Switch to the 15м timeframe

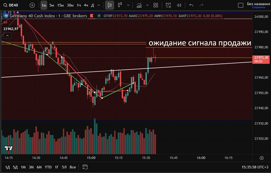tap(60, 5)
